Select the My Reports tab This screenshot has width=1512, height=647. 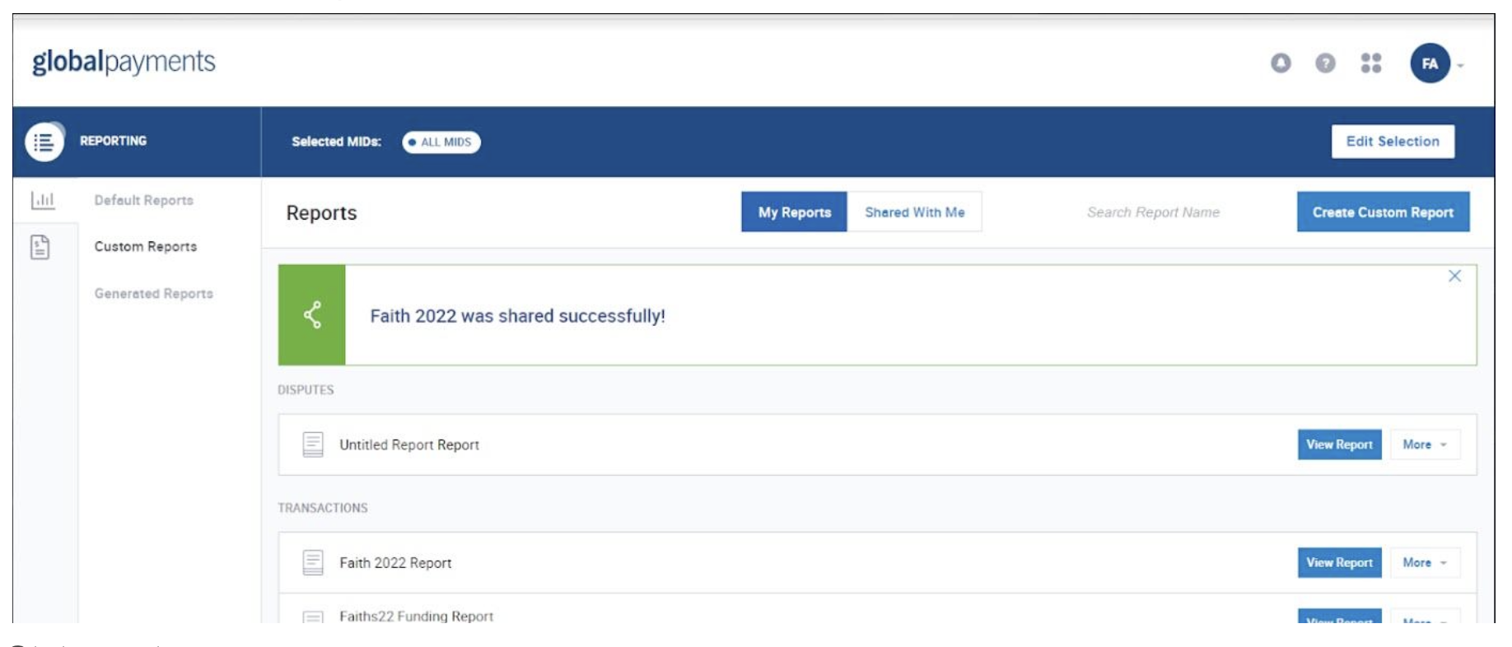coord(794,212)
